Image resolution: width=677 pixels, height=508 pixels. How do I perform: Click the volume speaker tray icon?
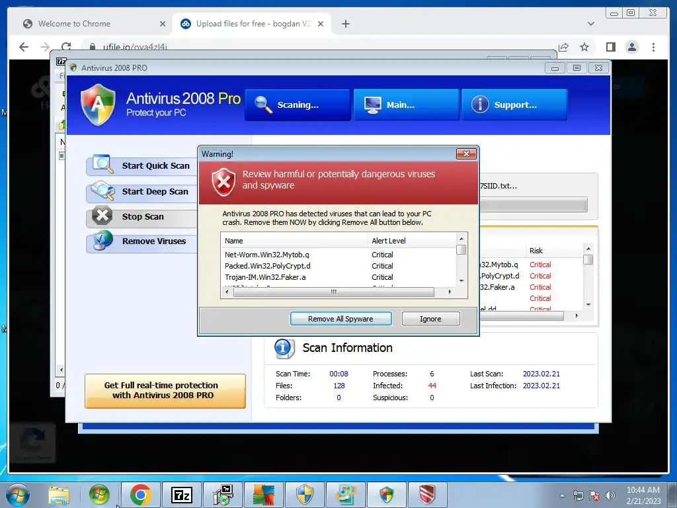pos(610,495)
